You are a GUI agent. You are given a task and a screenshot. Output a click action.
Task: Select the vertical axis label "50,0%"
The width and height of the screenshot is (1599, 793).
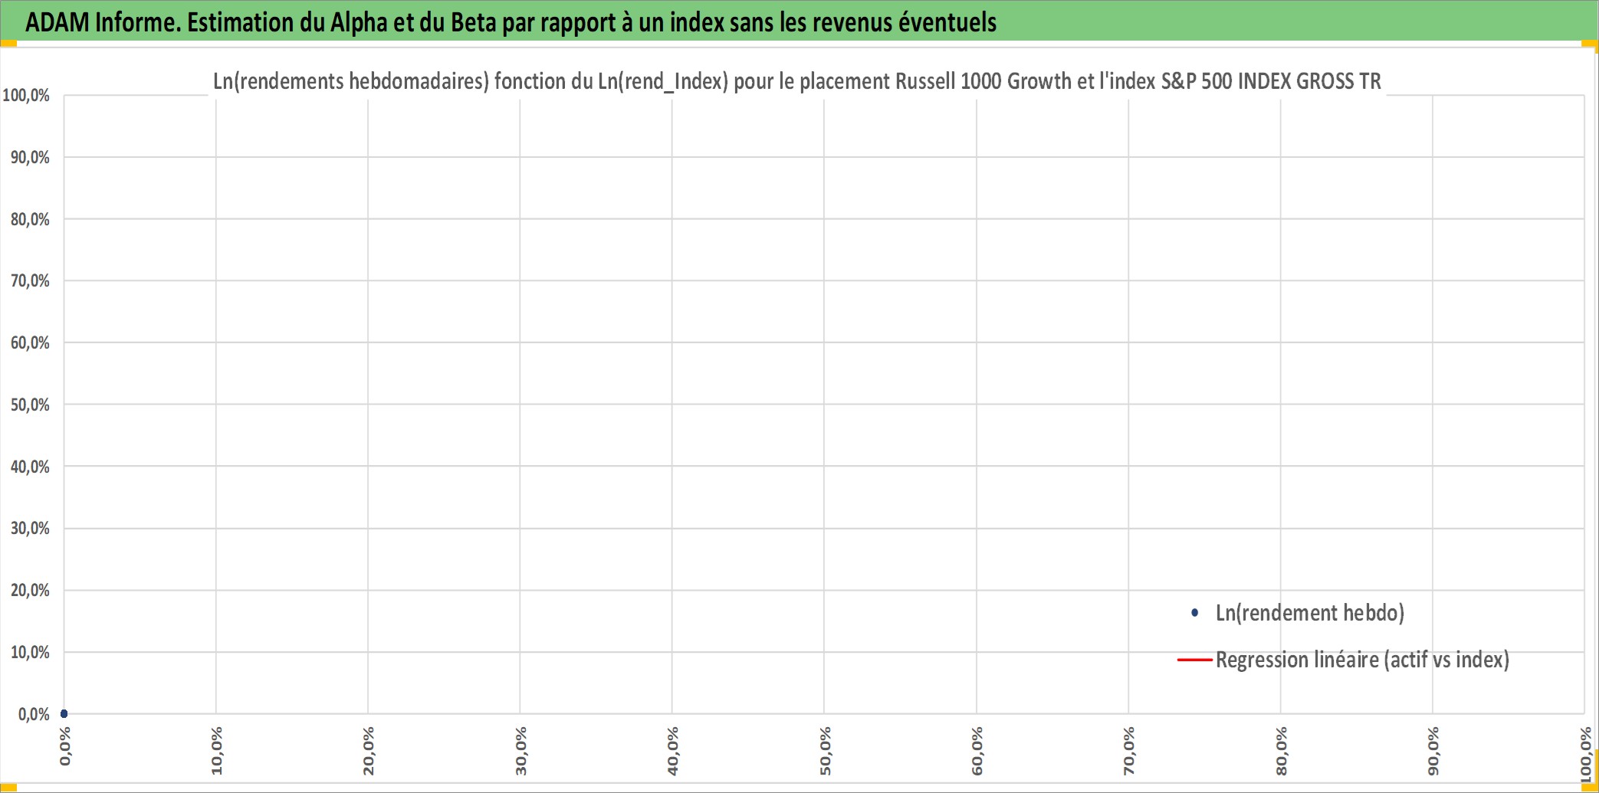30,405
